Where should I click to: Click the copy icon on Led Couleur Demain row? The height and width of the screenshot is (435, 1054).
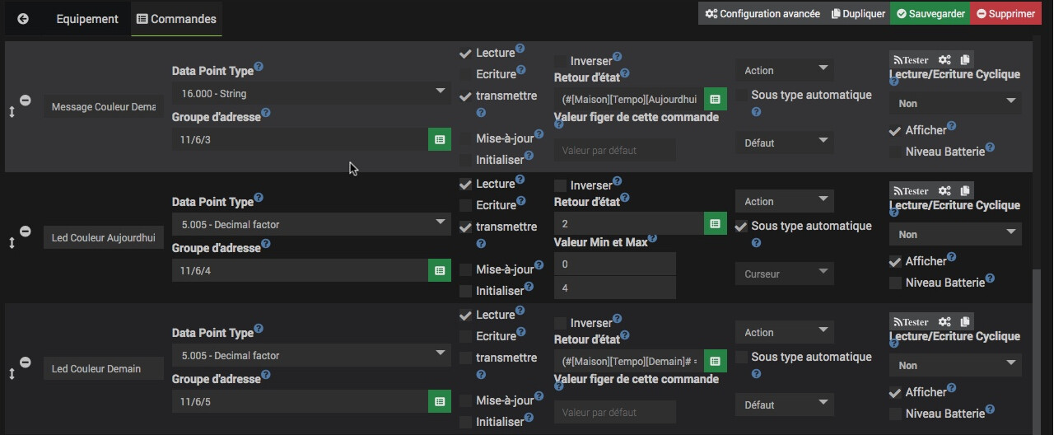[x=965, y=321]
